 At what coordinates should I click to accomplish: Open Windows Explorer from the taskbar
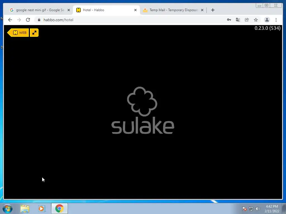25,208
